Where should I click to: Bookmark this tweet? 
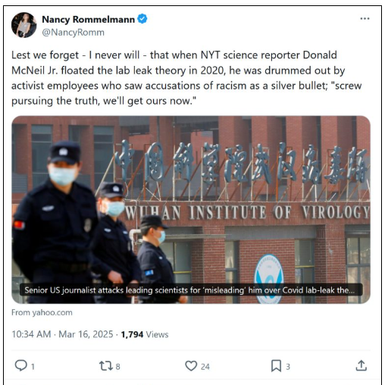(276, 366)
